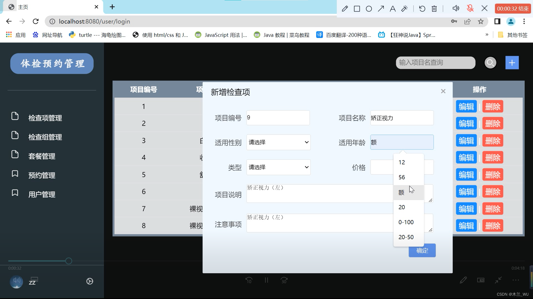Edit the row numbered 1
Image resolution: width=533 pixels, height=299 pixels.
[466, 107]
